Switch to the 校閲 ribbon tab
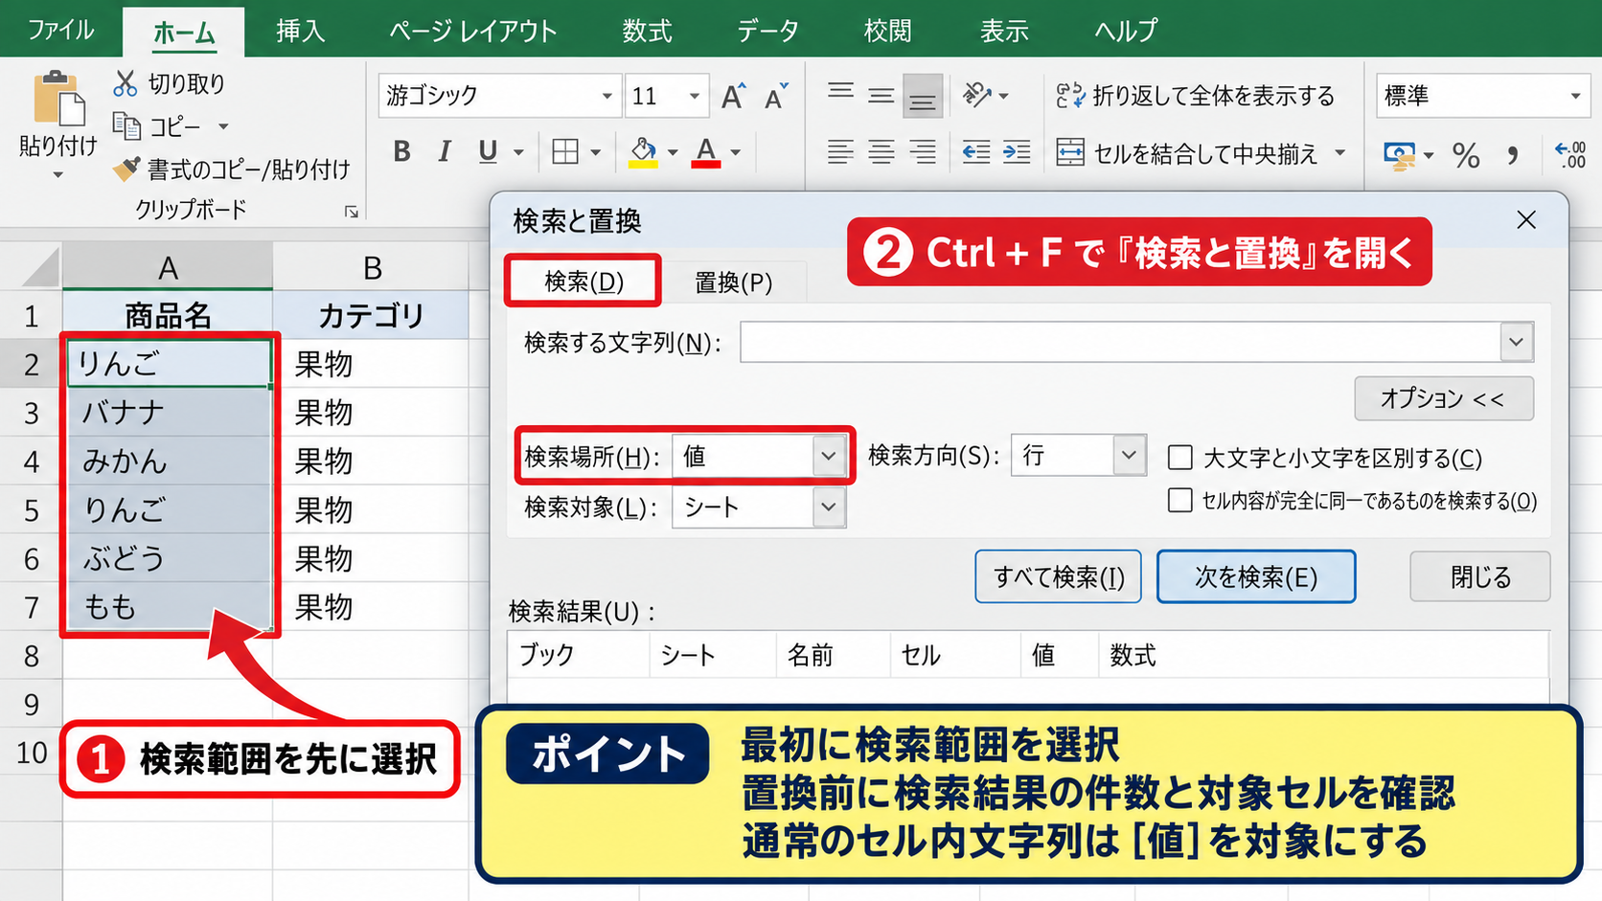Screen dimensions: 1602x901 pyautogui.click(x=888, y=31)
